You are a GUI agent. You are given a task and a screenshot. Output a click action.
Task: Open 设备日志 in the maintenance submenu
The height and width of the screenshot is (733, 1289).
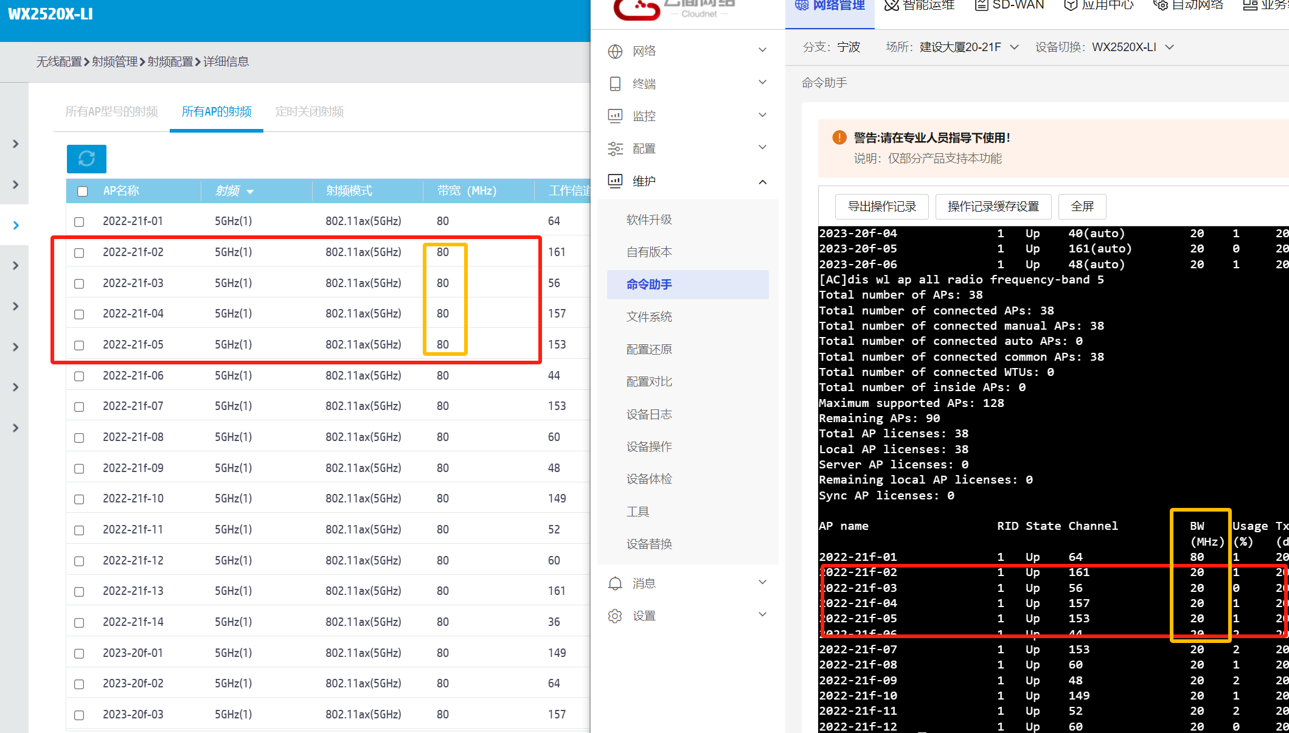[x=649, y=414]
